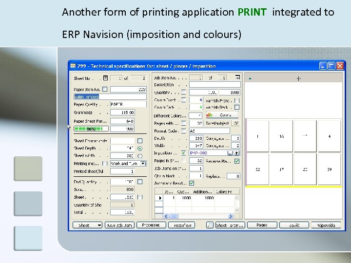
Task: Click the Grammage field showing 115.00
Action: [x=122, y=113]
